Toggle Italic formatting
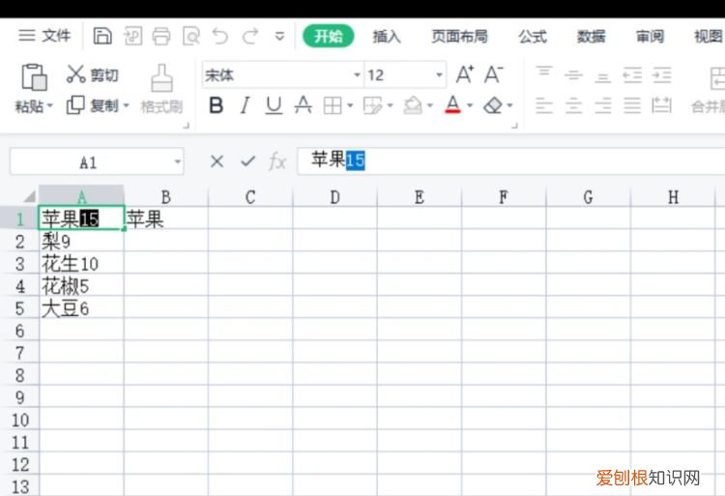 pyautogui.click(x=245, y=106)
